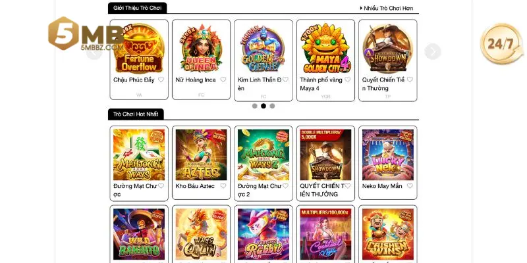Jump to third carousel page dot
The image size is (527, 263).
[x=272, y=106]
